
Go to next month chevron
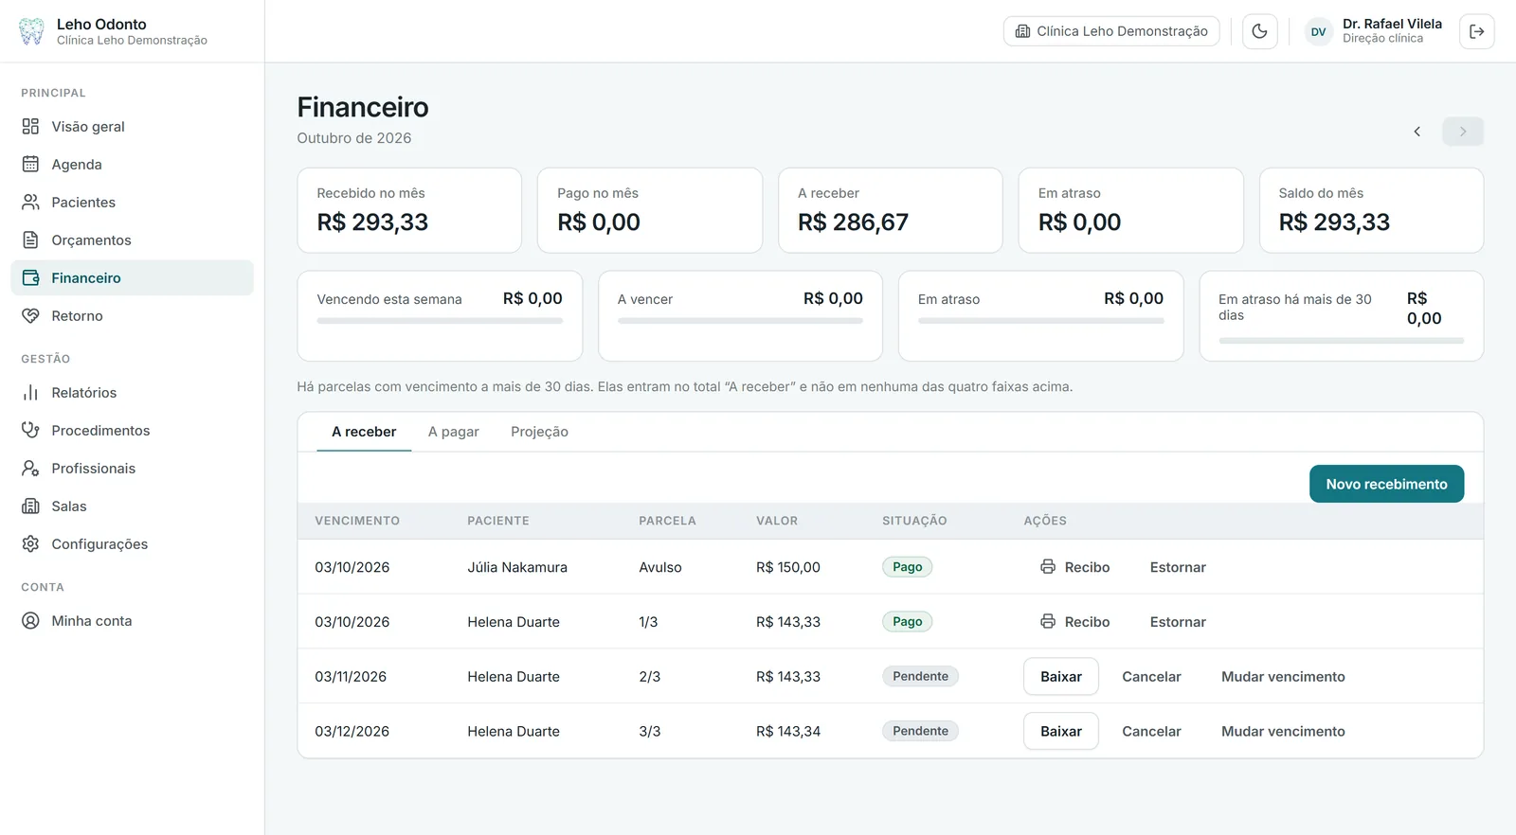[x=1463, y=132]
